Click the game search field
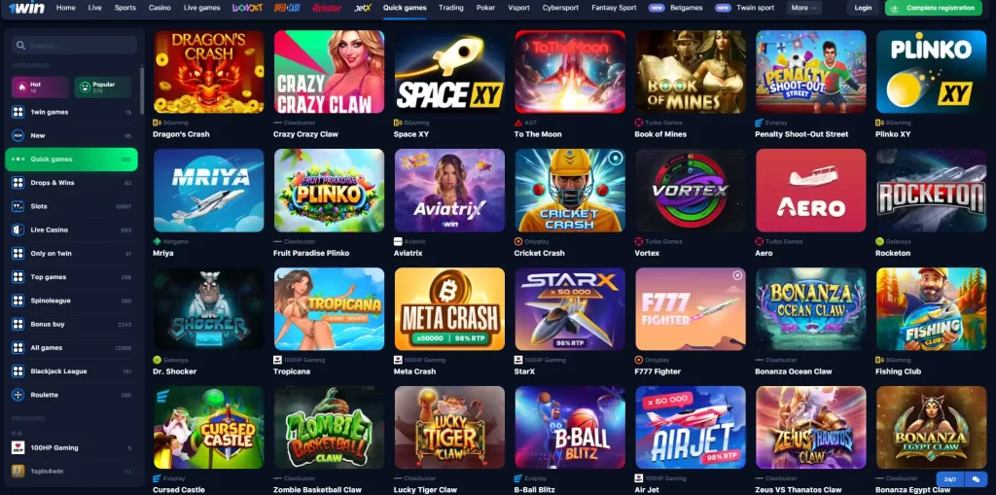Screen dimensions: 996x495 tap(74, 45)
